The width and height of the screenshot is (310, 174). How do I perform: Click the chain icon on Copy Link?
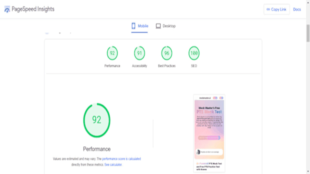(x=268, y=9)
